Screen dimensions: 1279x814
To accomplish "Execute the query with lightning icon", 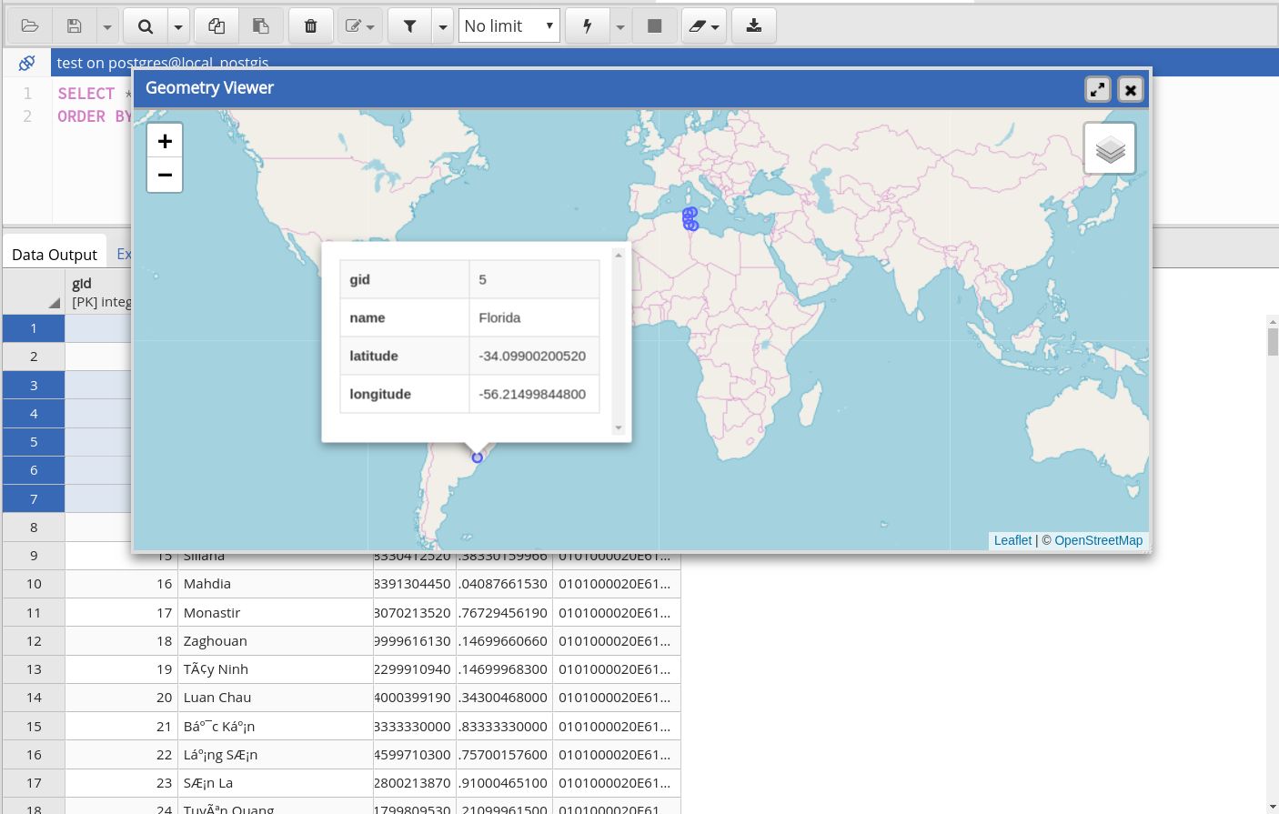I will click(588, 26).
